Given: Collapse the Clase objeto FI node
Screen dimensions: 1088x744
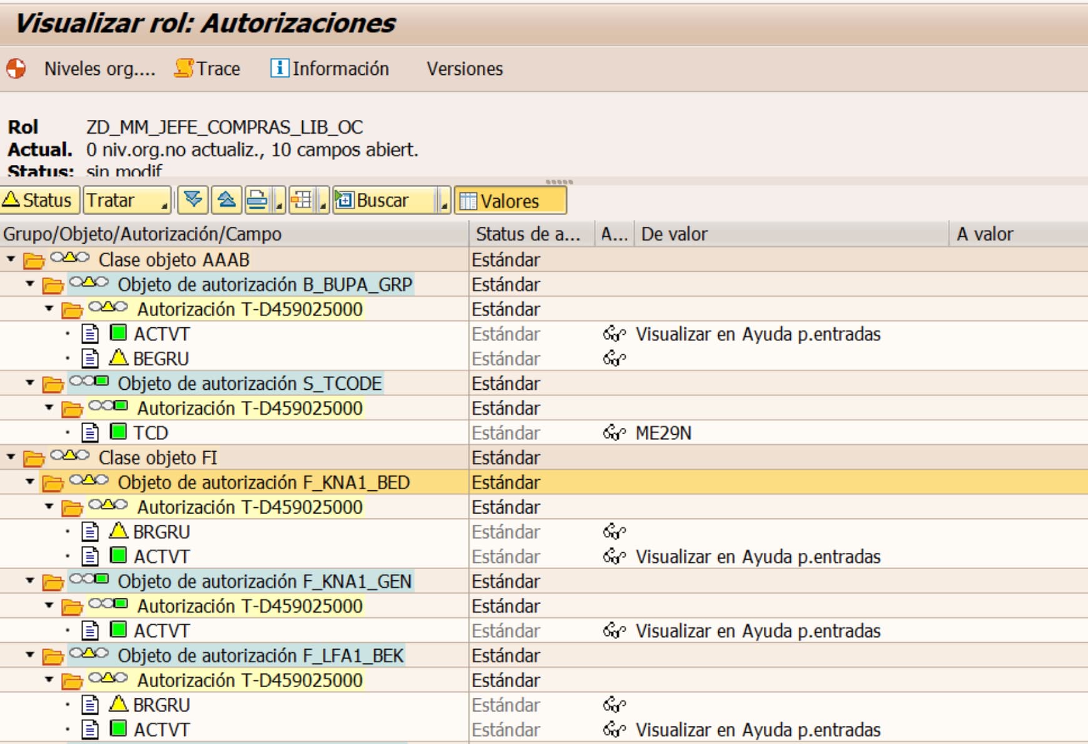Looking at the screenshot, I should 11,457.
